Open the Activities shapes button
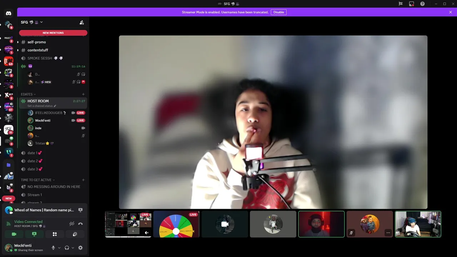Viewport: 457px width, 257px height. coord(55,234)
